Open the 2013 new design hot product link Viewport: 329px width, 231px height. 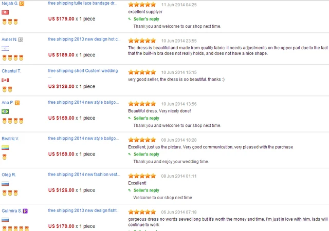tap(84, 39)
